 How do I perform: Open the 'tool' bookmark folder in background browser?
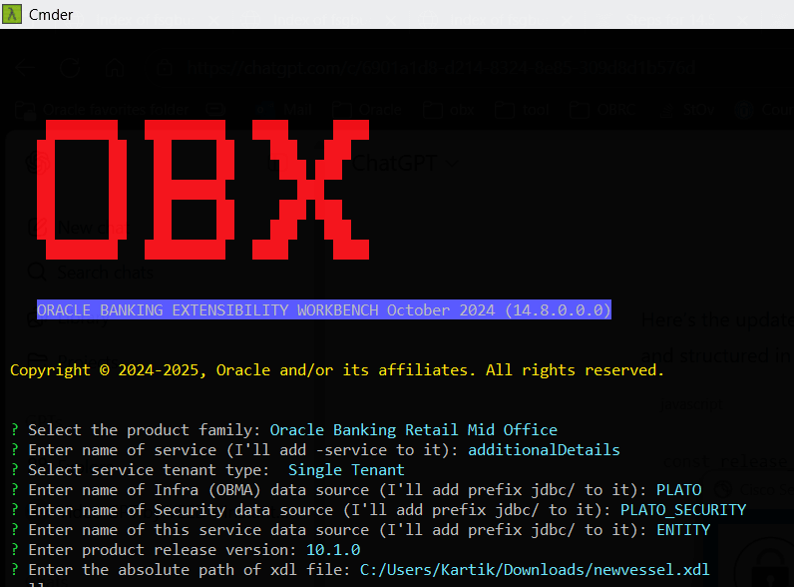coord(522,110)
